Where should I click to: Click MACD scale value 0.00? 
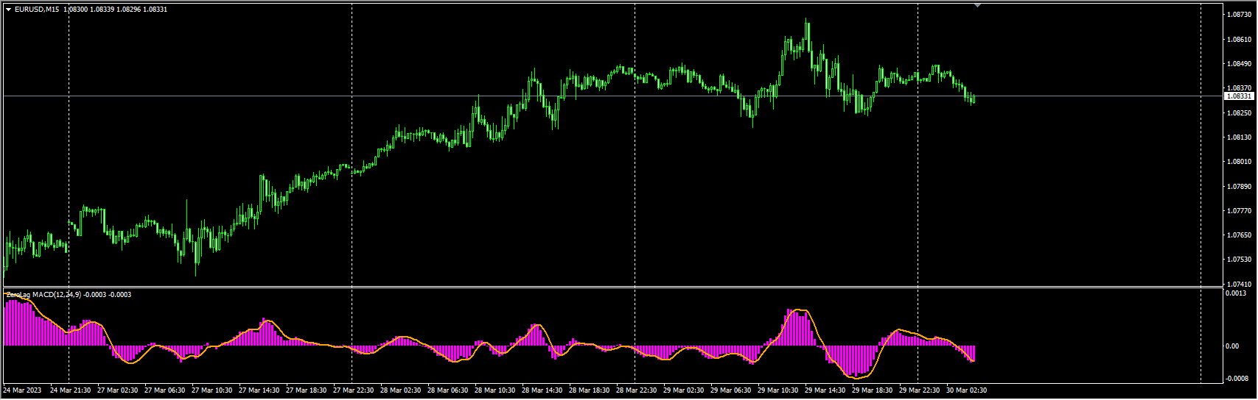(x=1233, y=346)
